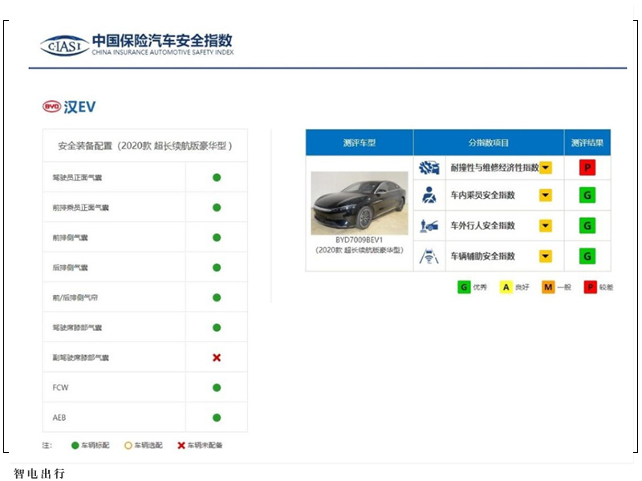
Task: Click the 前排侧气囊 row label
Action: (x=70, y=237)
